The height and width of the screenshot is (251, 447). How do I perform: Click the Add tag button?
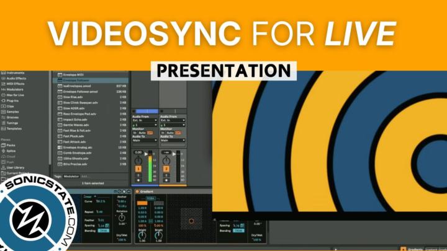(x=84, y=177)
